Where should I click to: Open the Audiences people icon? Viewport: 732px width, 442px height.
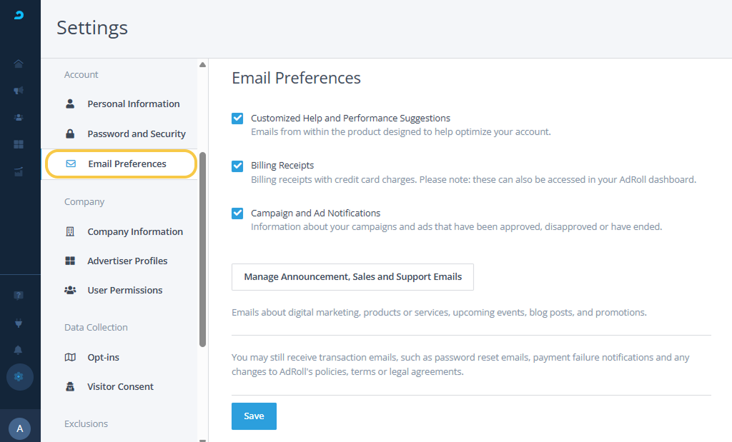[x=19, y=117]
